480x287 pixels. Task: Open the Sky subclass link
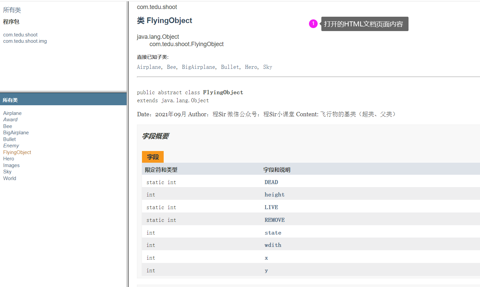[268, 67]
